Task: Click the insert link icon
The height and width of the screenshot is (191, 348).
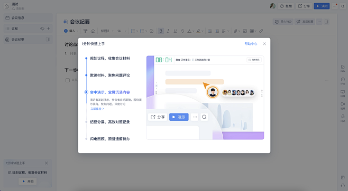Action: 261,31
